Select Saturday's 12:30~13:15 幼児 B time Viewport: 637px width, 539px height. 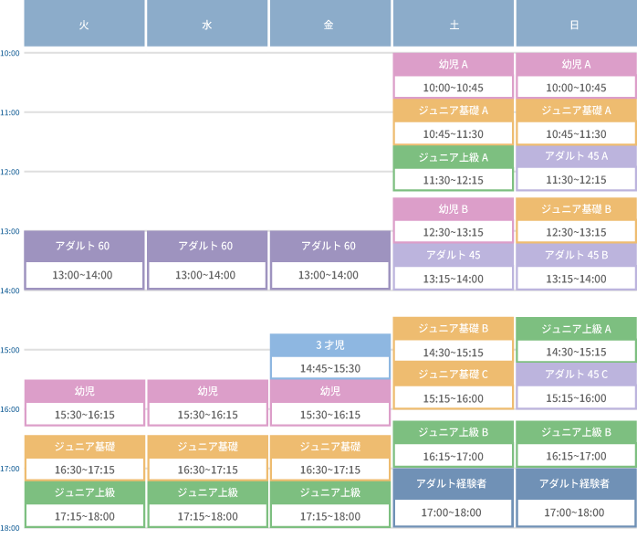point(453,232)
